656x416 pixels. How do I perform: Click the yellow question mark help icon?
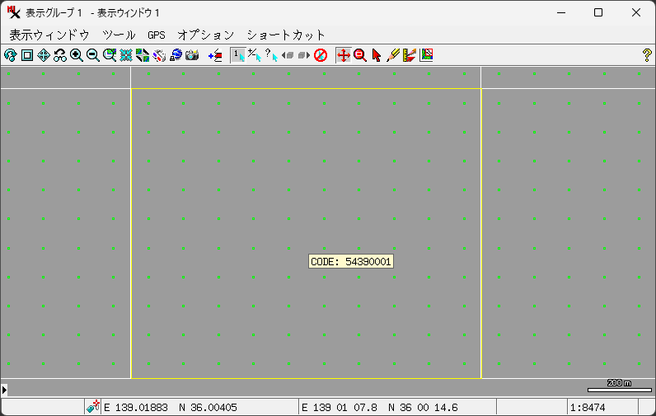pyautogui.click(x=647, y=55)
